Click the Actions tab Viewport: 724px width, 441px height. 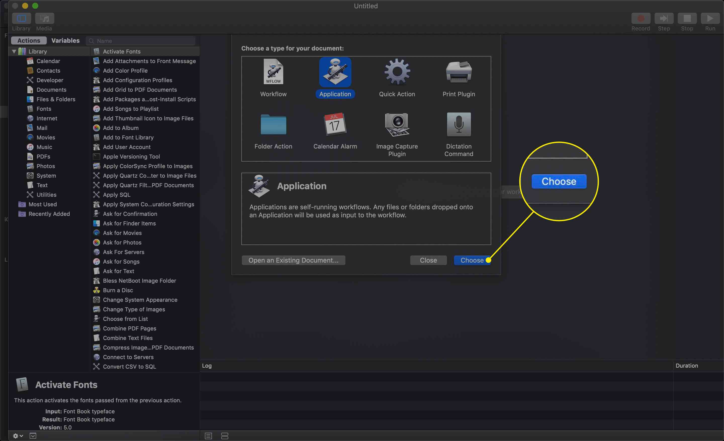(x=27, y=40)
